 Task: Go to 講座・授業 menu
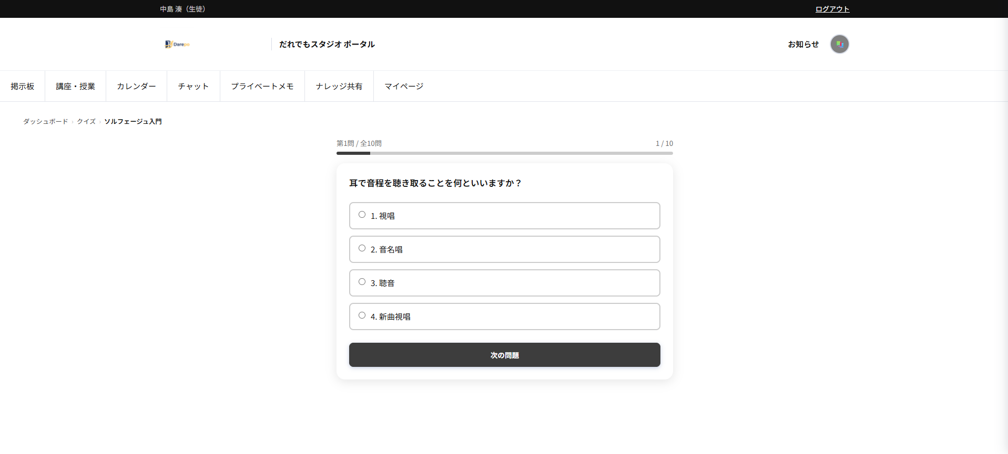tap(76, 86)
